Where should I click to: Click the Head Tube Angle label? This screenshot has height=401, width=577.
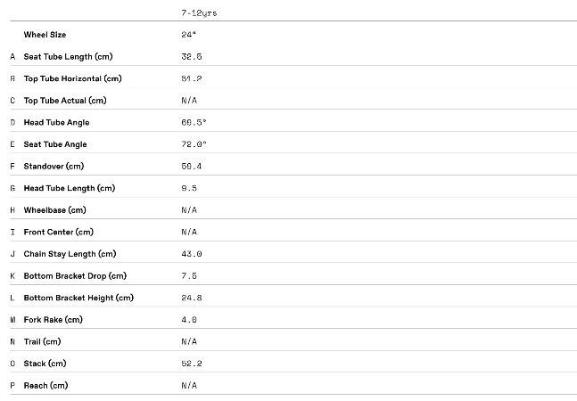tap(56, 122)
